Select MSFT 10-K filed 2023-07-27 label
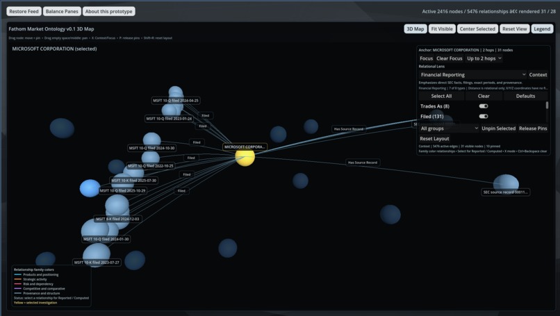This screenshot has height=316, width=560. tap(97, 262)
